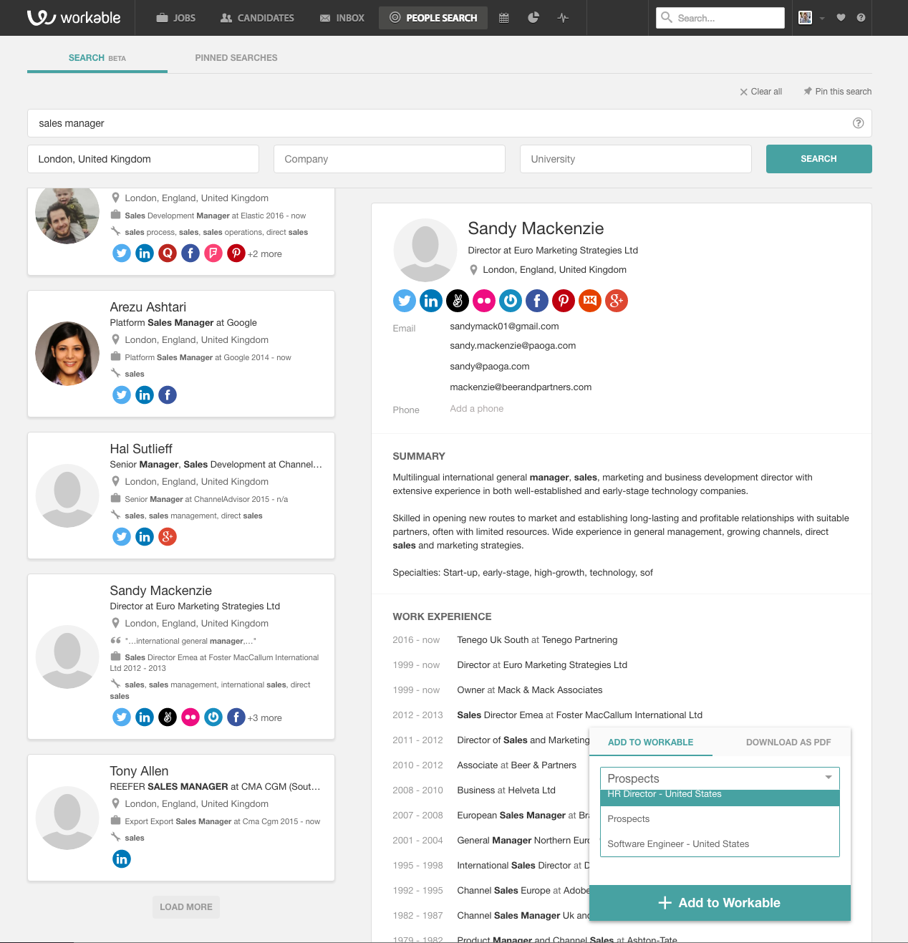Open the calendar icon in top navigation
The image size is (908, 943).
click(503, 18)
